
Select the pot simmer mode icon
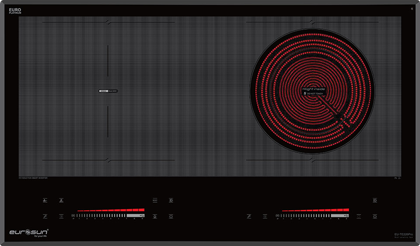click(61, 201)
